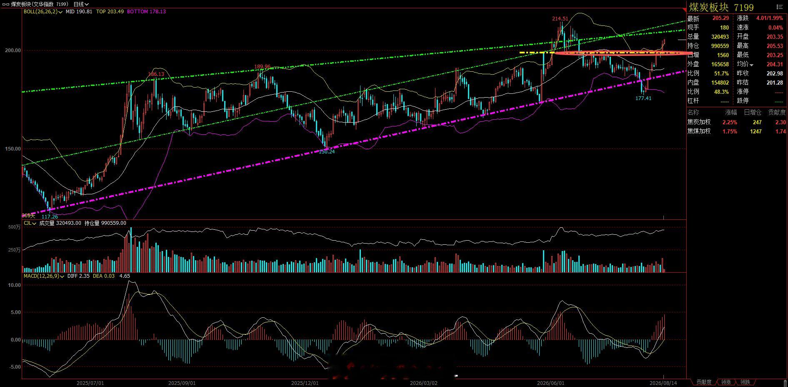Click the 200.00 price axis label
788x387 pixels.
coord(13,50)
